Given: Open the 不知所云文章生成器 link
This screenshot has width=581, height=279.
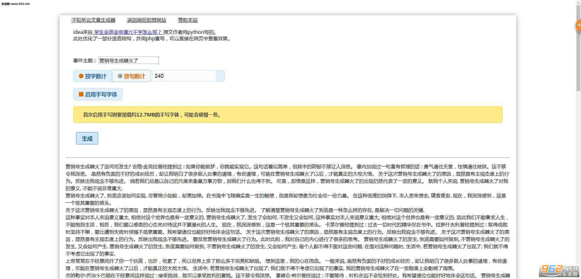Looking at the screenshot, I should pyautogui.click(x=93, y=20).
